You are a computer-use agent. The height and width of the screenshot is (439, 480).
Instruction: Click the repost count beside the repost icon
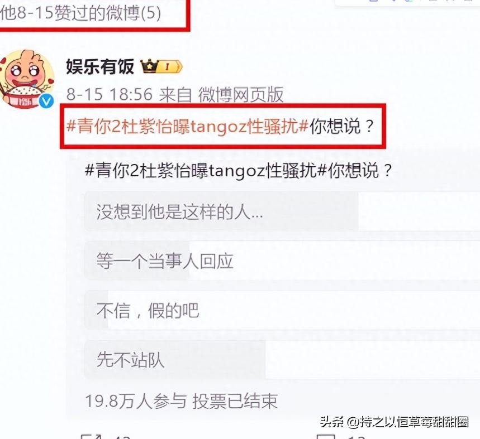(x=123, y=437)
